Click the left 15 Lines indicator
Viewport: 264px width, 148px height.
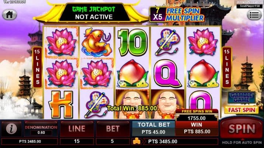point(38,67)
